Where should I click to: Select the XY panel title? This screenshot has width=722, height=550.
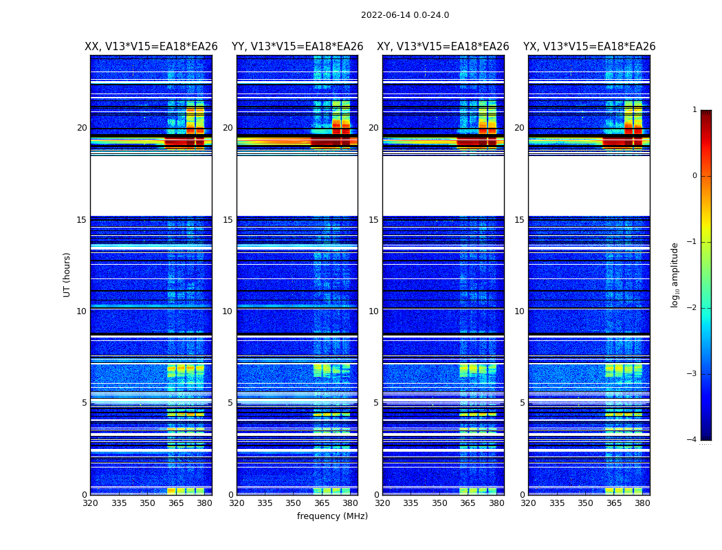(443, 47)
